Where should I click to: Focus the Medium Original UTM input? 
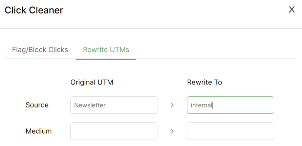[114, 131]
